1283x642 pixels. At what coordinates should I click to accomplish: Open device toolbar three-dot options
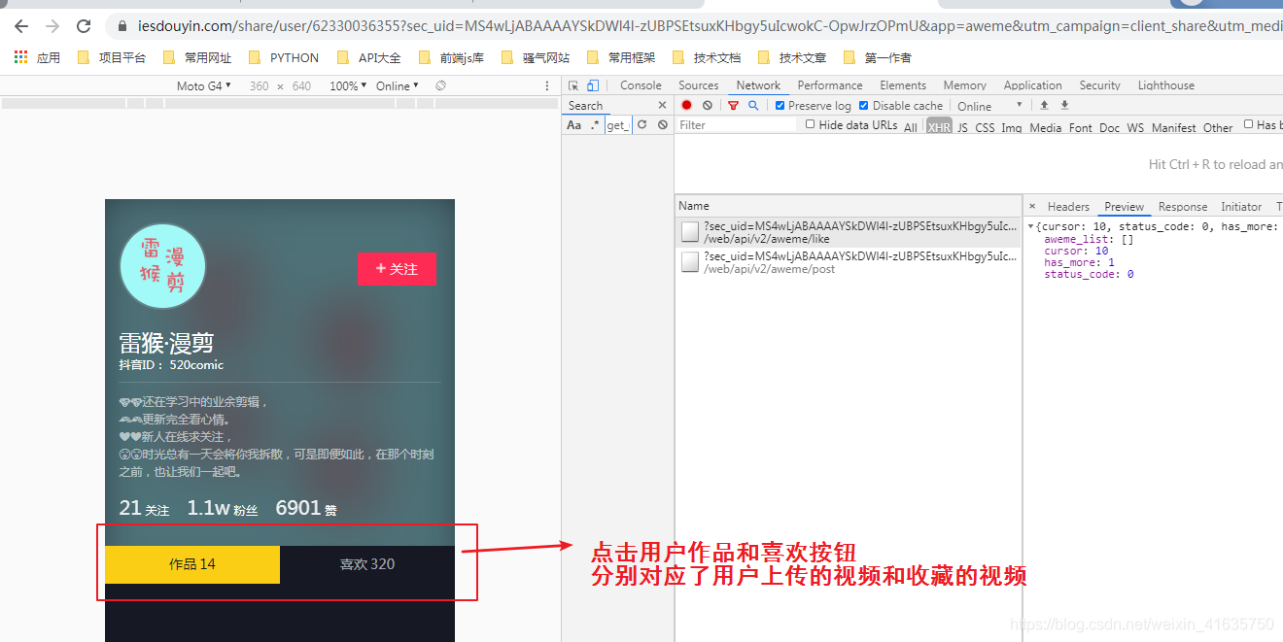tap(547, 85)
